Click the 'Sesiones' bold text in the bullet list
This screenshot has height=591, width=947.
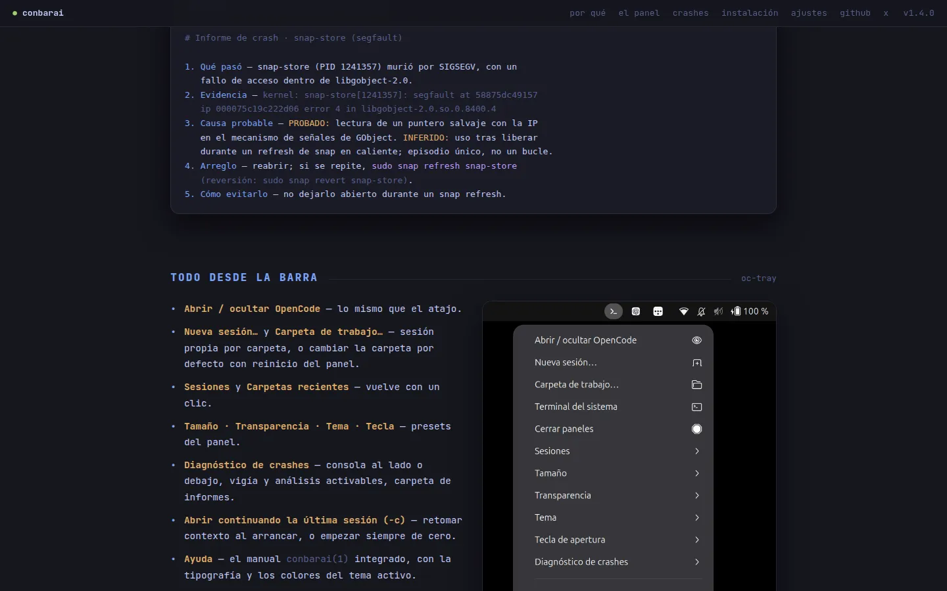click(x=207, y=387)
